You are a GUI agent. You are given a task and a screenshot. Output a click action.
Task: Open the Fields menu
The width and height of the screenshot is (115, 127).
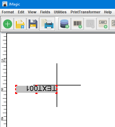[x=45, y=12]
